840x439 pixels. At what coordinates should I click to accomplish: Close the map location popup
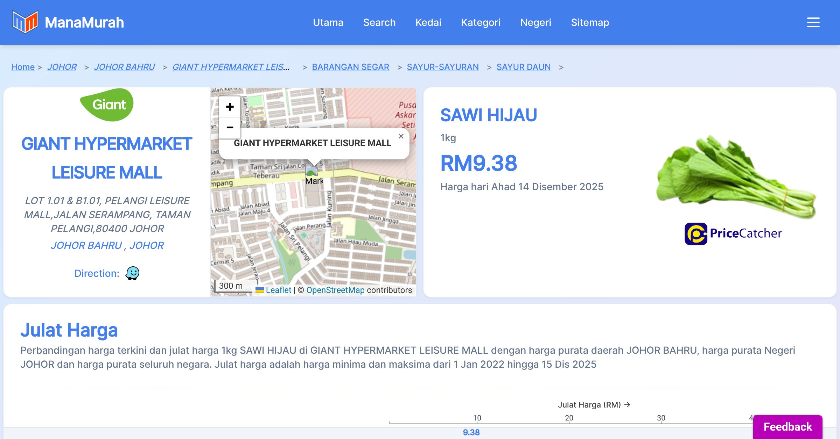click(x=401, y=136)
